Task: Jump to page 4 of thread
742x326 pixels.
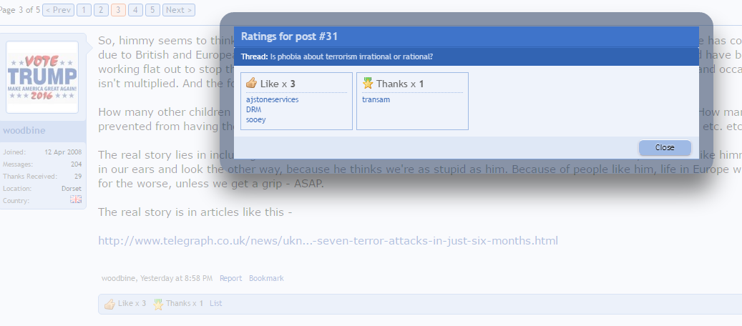Action: [x=135, y=10]
